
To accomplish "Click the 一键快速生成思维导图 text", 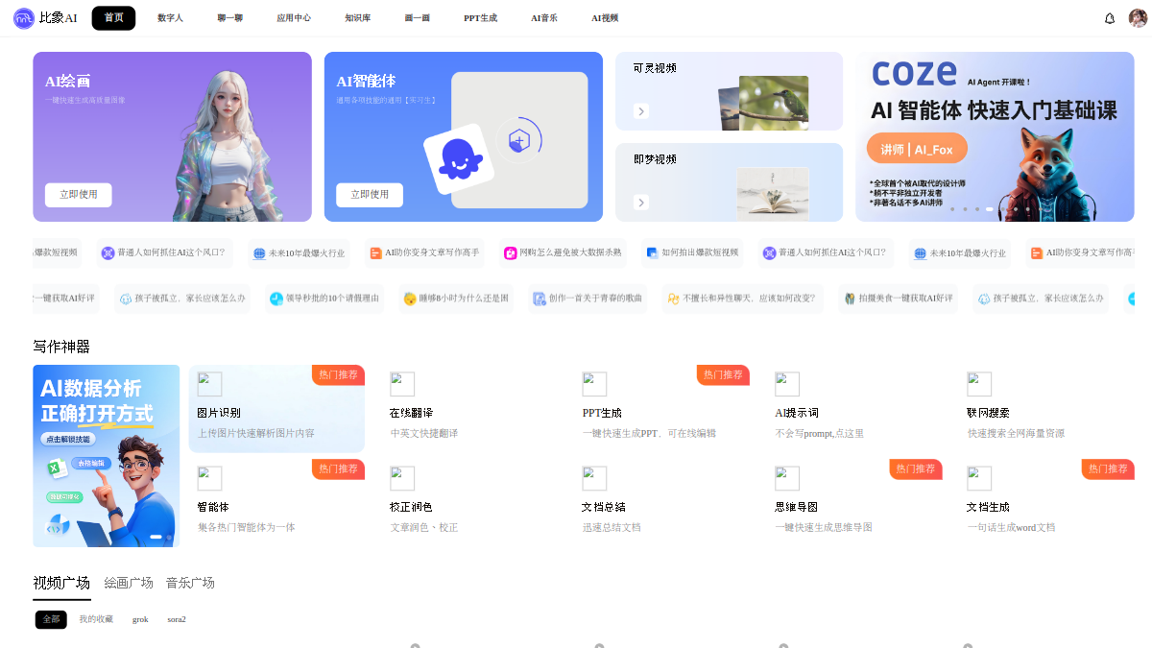I will tap(824, 527).
